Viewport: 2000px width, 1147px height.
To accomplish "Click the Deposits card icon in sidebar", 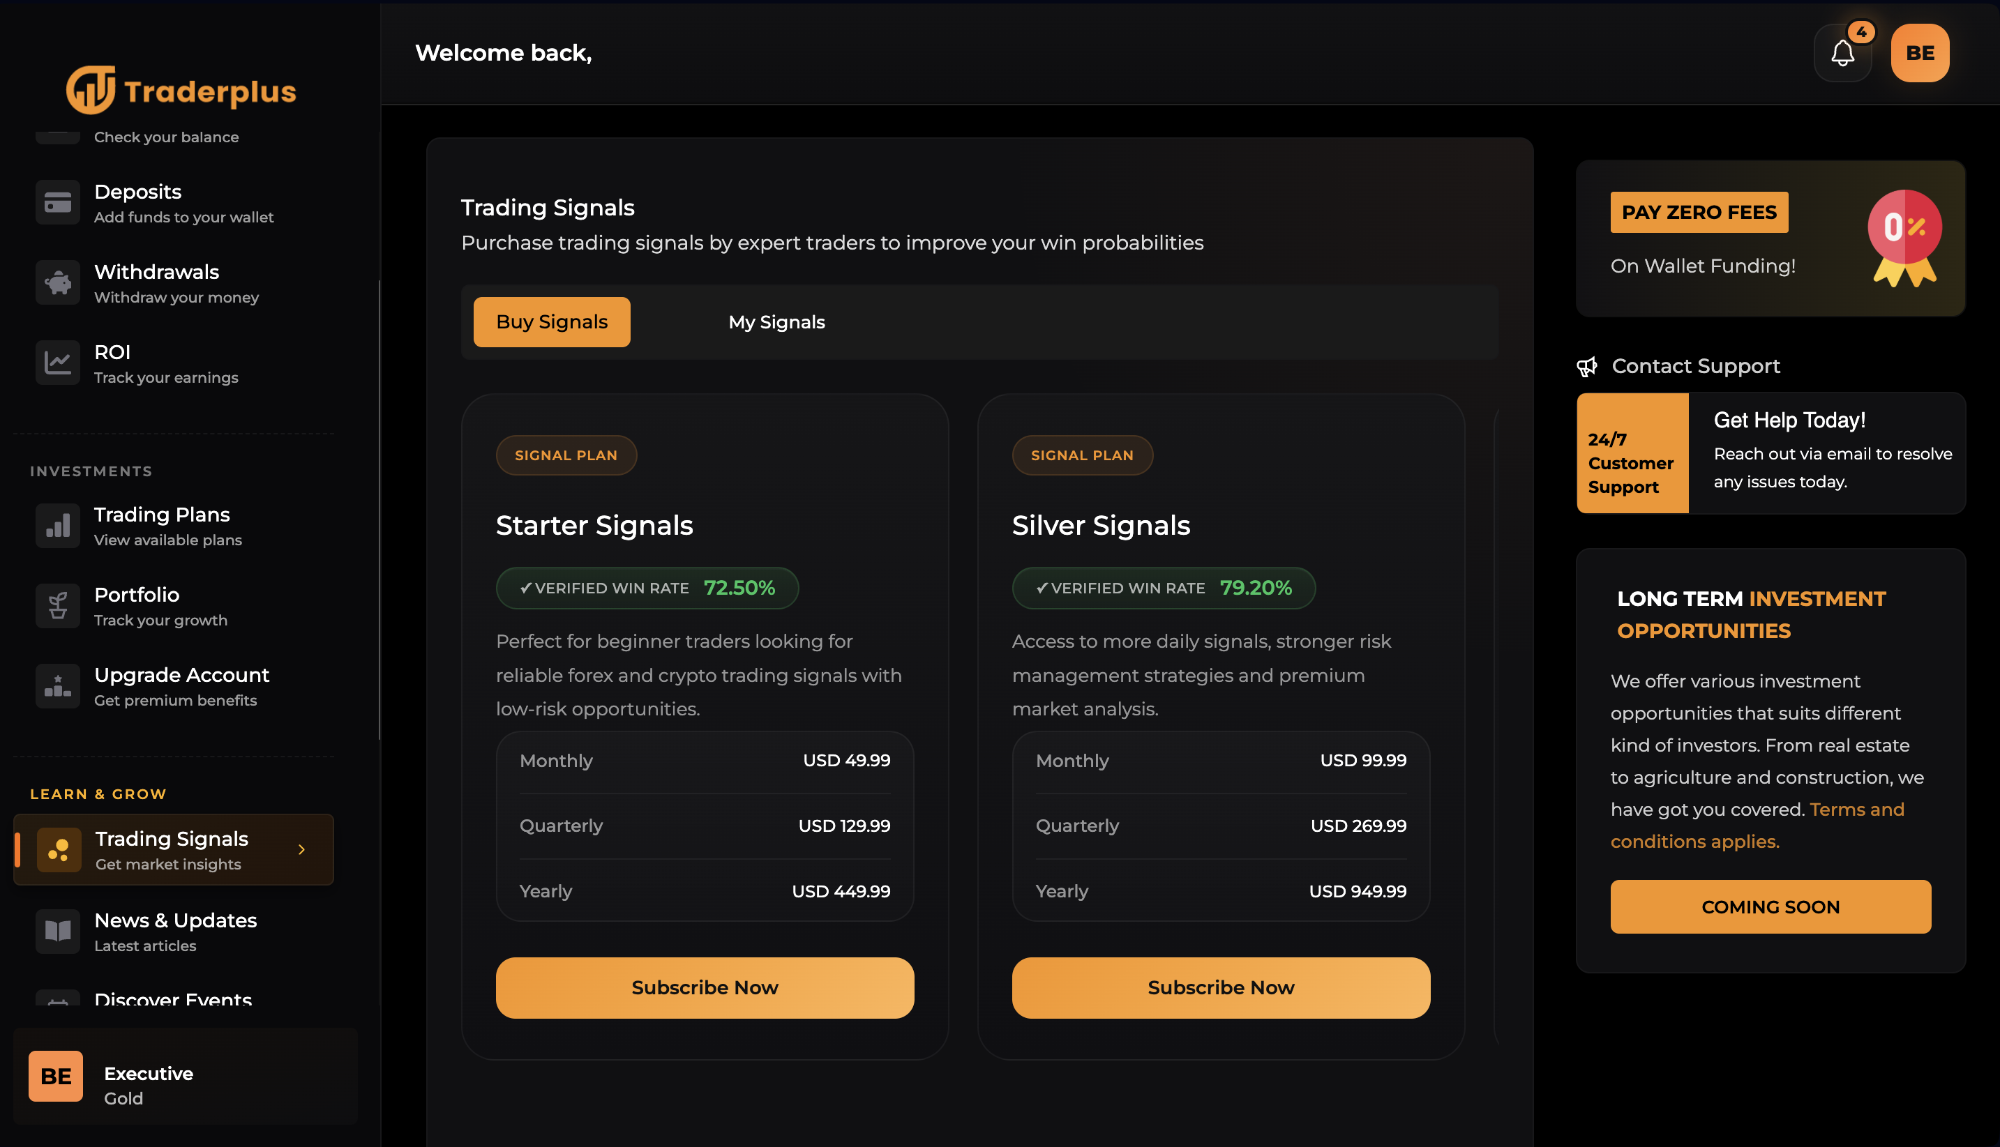I will coord(57,202).
